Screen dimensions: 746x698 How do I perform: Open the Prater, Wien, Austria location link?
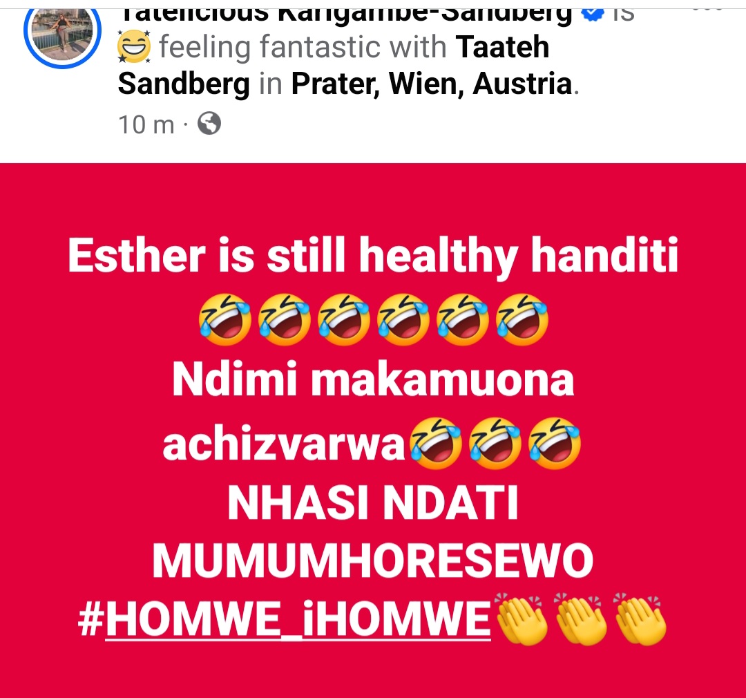432,84
